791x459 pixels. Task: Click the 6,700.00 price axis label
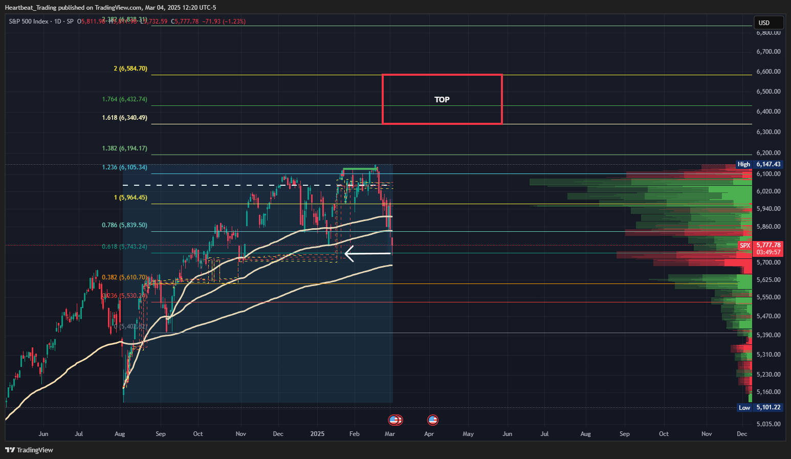768,52
